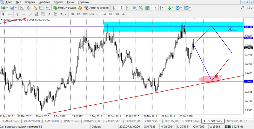
Task: Open the indicators list dropdown
Action: pos(172,8)
